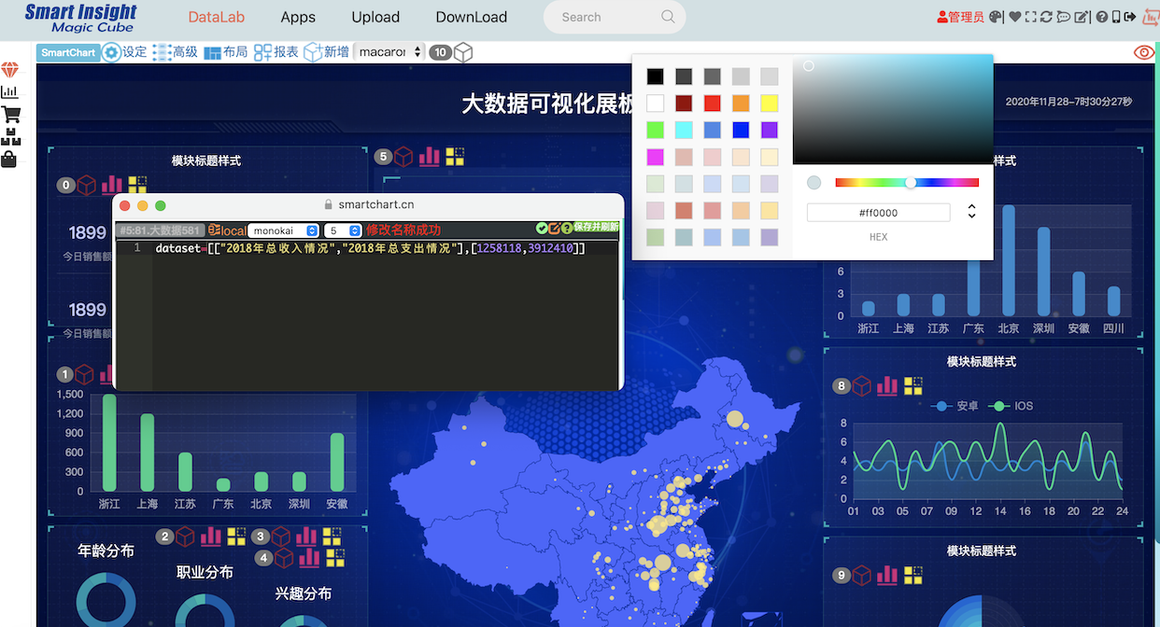Click the edit pencil icon in header
Viewport: 1160px width, 627px height.
1082,17
